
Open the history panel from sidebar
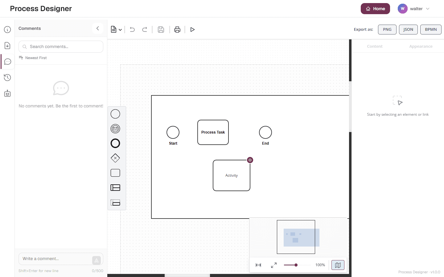(7, 78)
